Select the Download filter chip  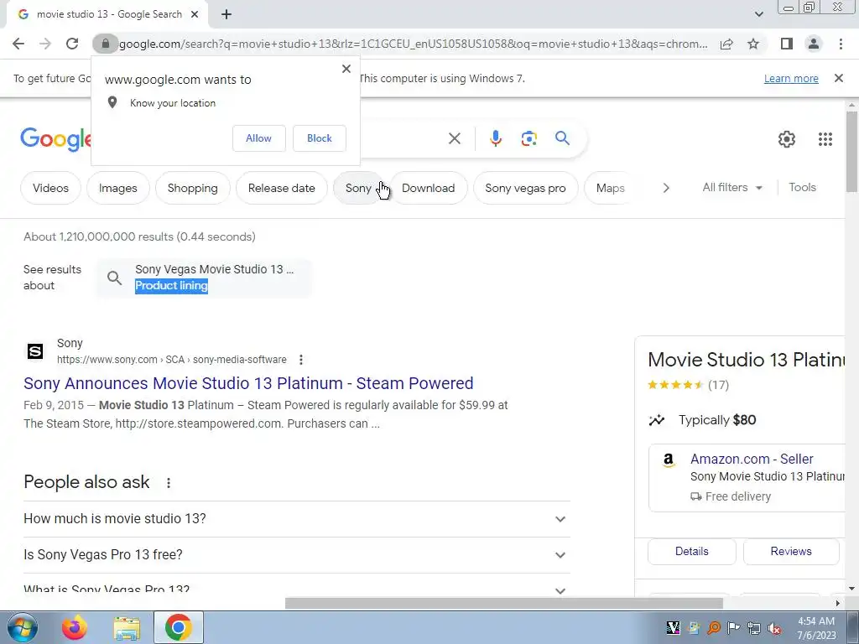point(428,188)
